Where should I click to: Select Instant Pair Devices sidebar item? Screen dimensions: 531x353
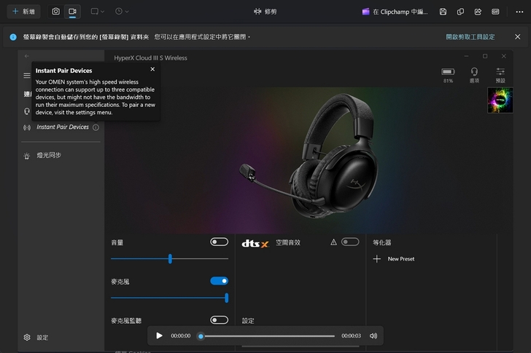(61, 127)
